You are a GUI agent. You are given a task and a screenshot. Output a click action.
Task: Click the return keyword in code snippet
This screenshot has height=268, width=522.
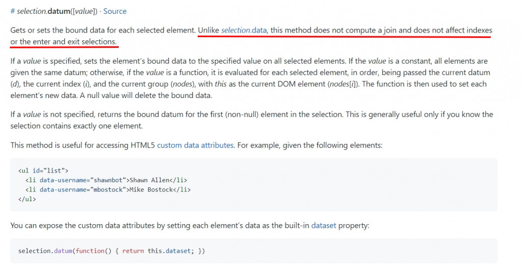point(133,251)
